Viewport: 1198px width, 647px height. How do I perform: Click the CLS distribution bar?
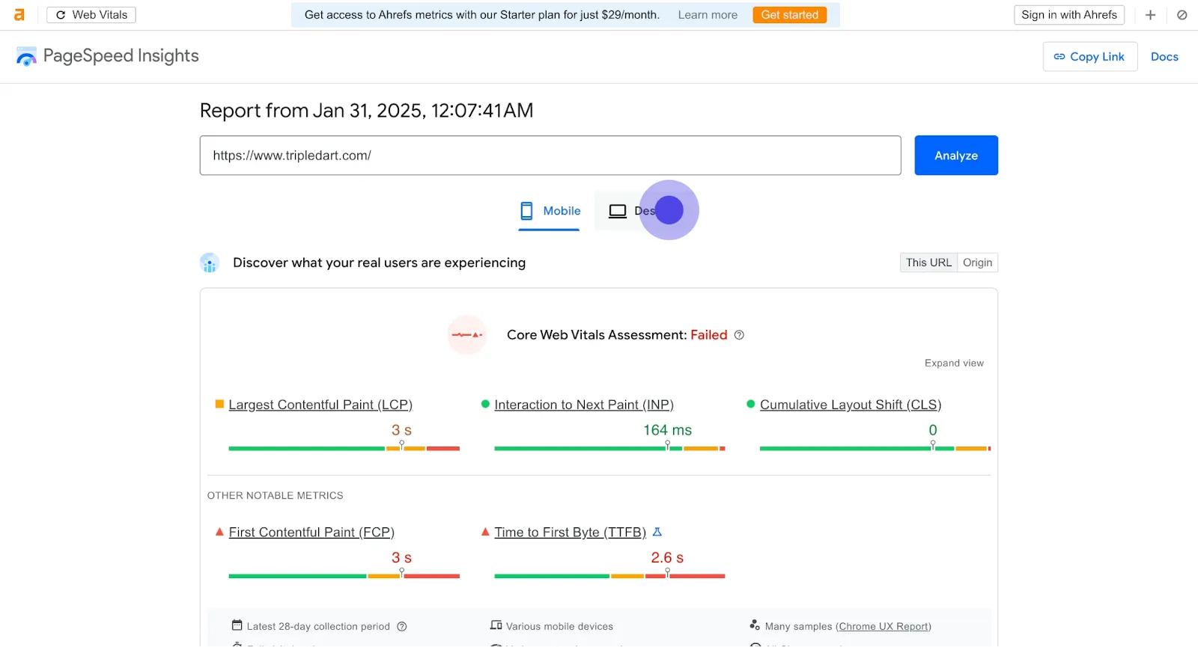coord(875,448)
